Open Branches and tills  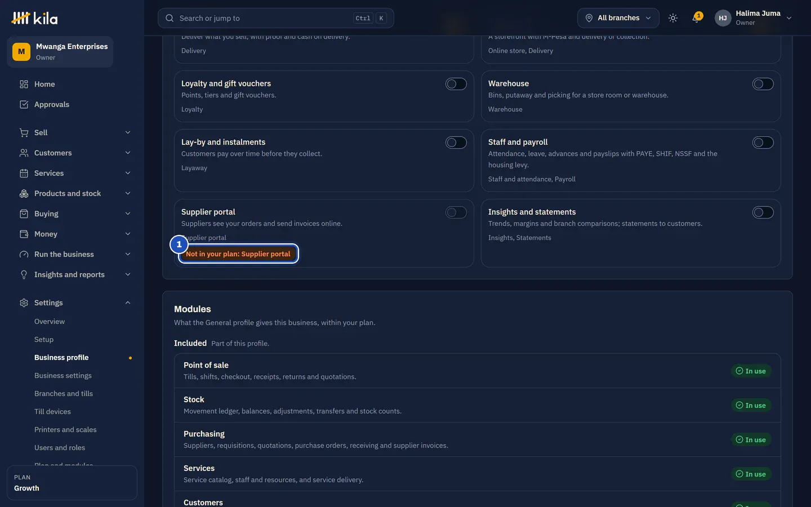[64, 394]
